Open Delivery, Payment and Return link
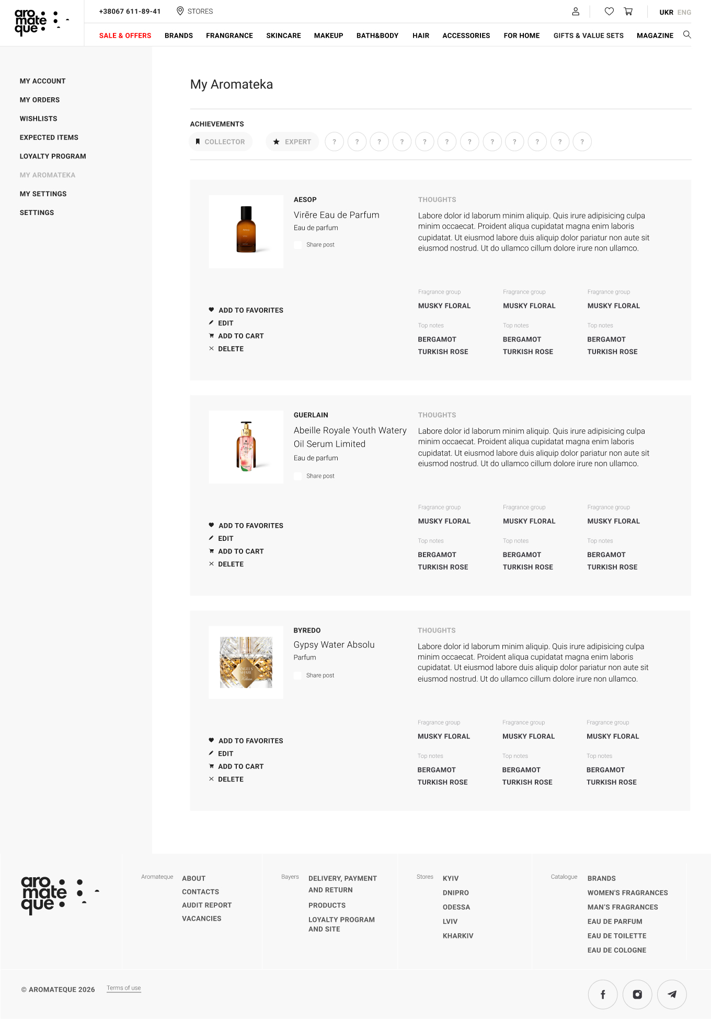 pyautogui.click(x=342, y=884)
